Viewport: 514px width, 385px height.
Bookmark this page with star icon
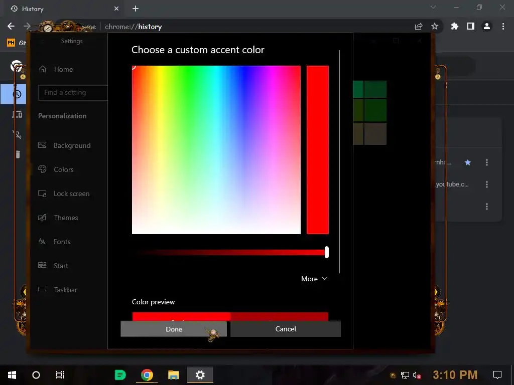tap(435, 26)
